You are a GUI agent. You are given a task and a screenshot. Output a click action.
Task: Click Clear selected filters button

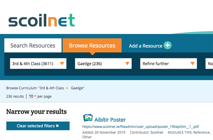coord(38,126)
